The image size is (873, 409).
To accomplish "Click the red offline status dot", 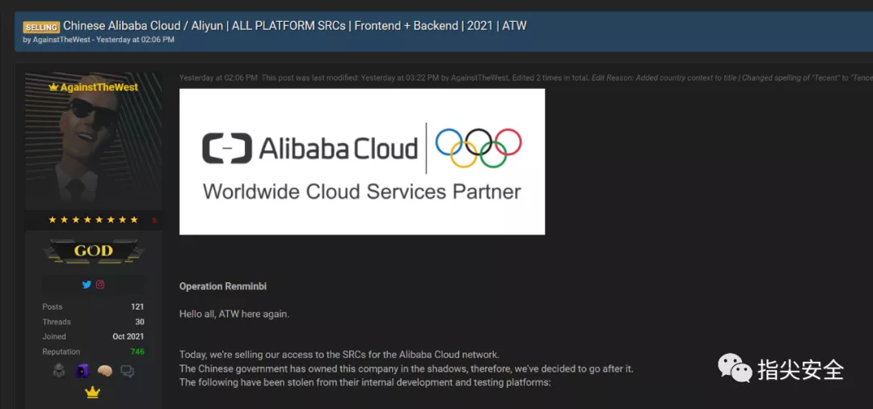I will coord(154,221).
